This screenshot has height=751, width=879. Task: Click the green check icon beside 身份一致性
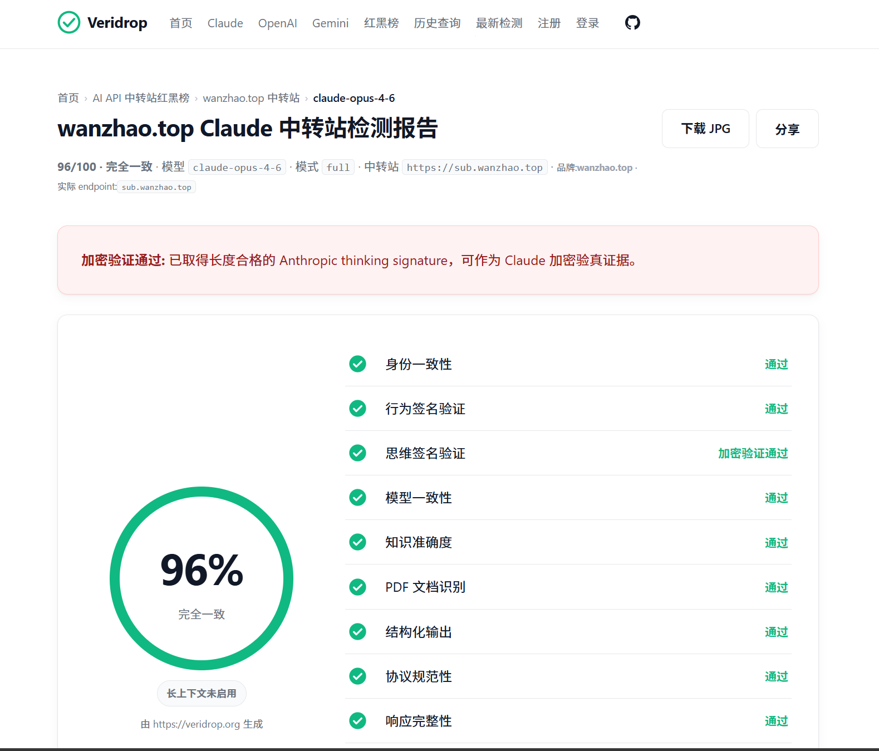tap(357, 364)
